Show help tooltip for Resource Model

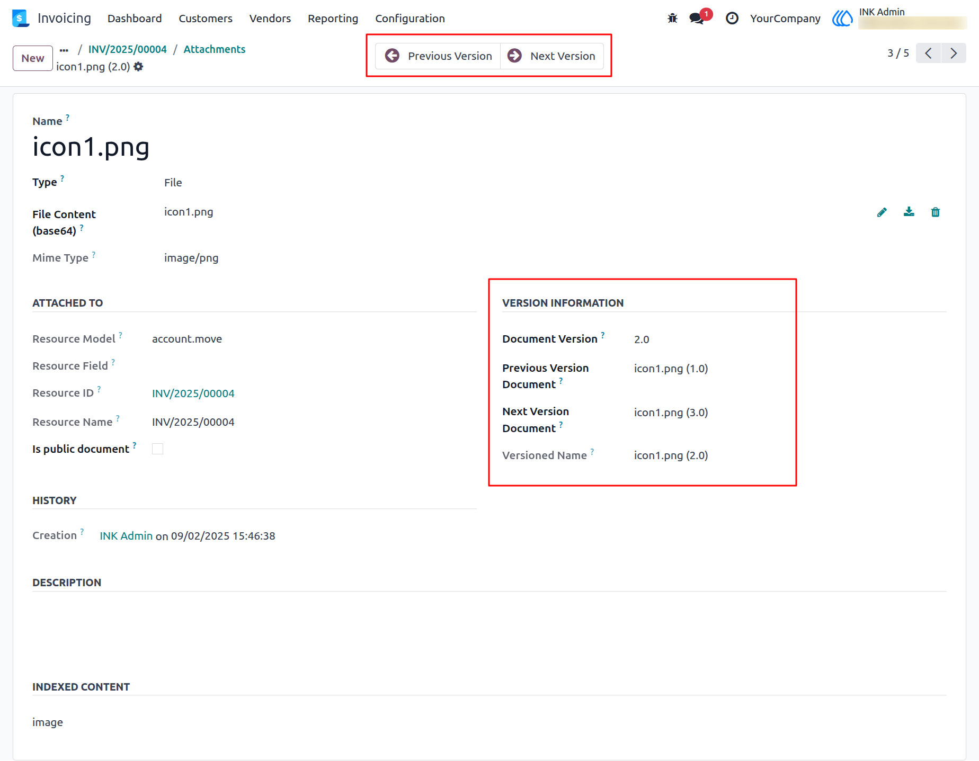121,335
